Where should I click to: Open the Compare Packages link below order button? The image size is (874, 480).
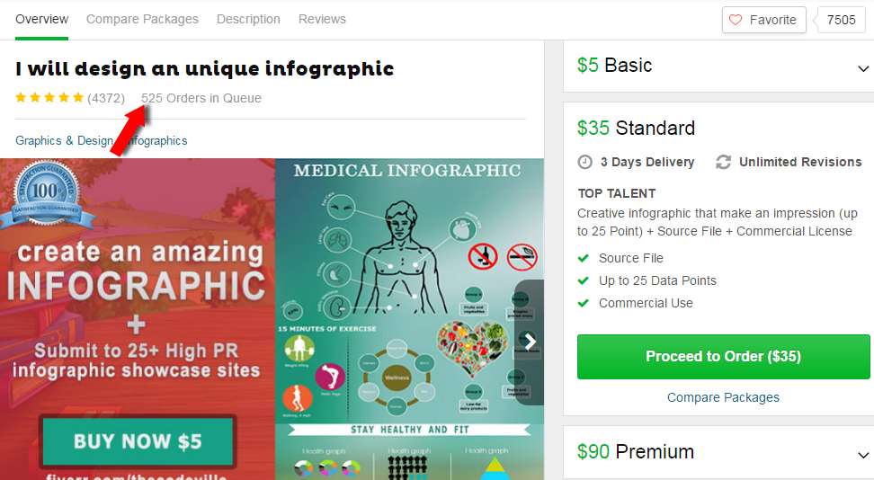tap(723, 397)
